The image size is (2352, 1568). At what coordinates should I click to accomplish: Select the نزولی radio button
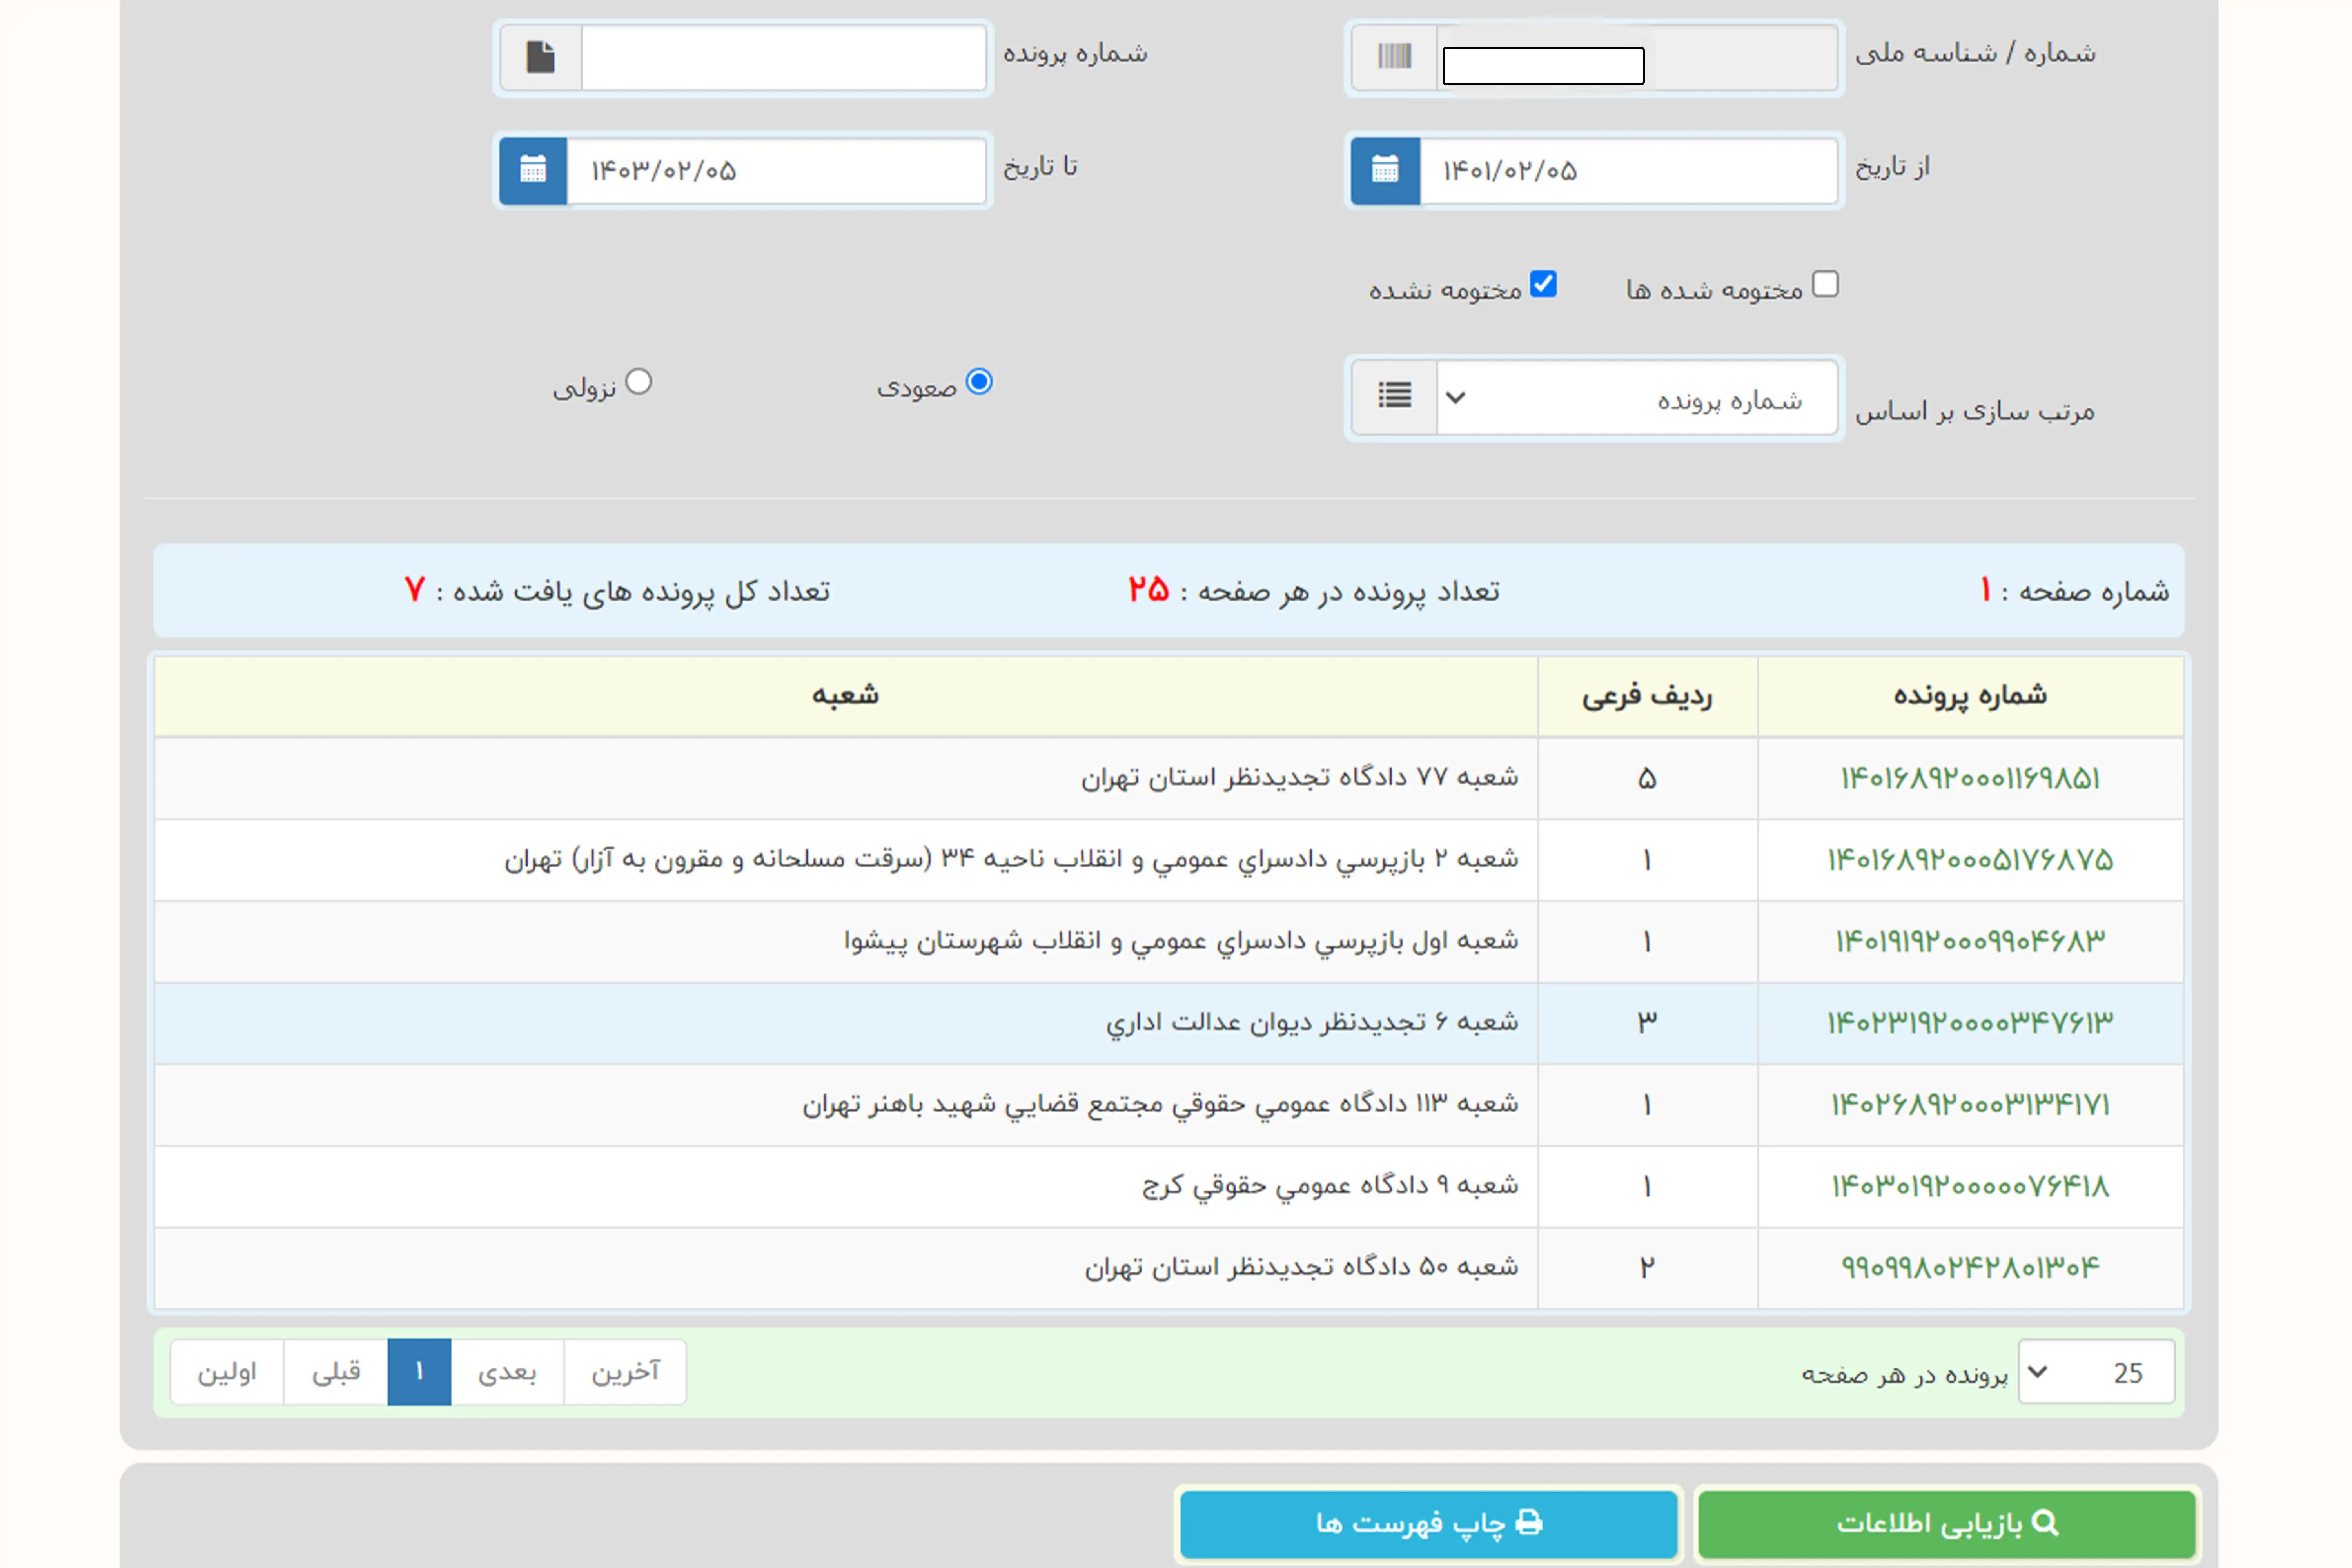(x=638, y=382)
